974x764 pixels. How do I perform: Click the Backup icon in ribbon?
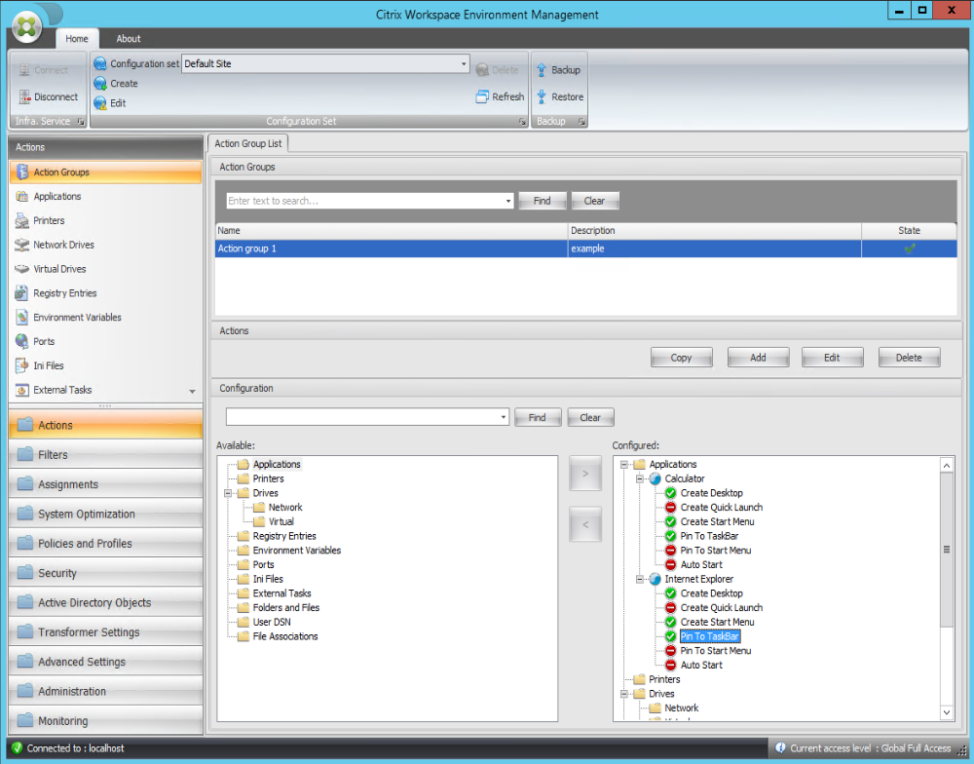[x=542, y=70]
